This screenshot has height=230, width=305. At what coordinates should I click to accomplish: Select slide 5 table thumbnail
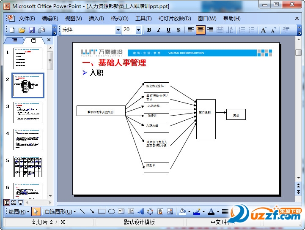[28, 166]
